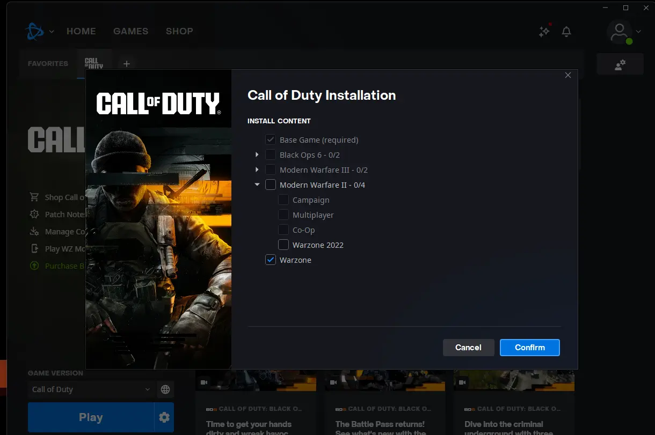This screenshot has height=435, width=655.
Task: Check the Modern Warfare II checkbox
Action: click(271, 185)
